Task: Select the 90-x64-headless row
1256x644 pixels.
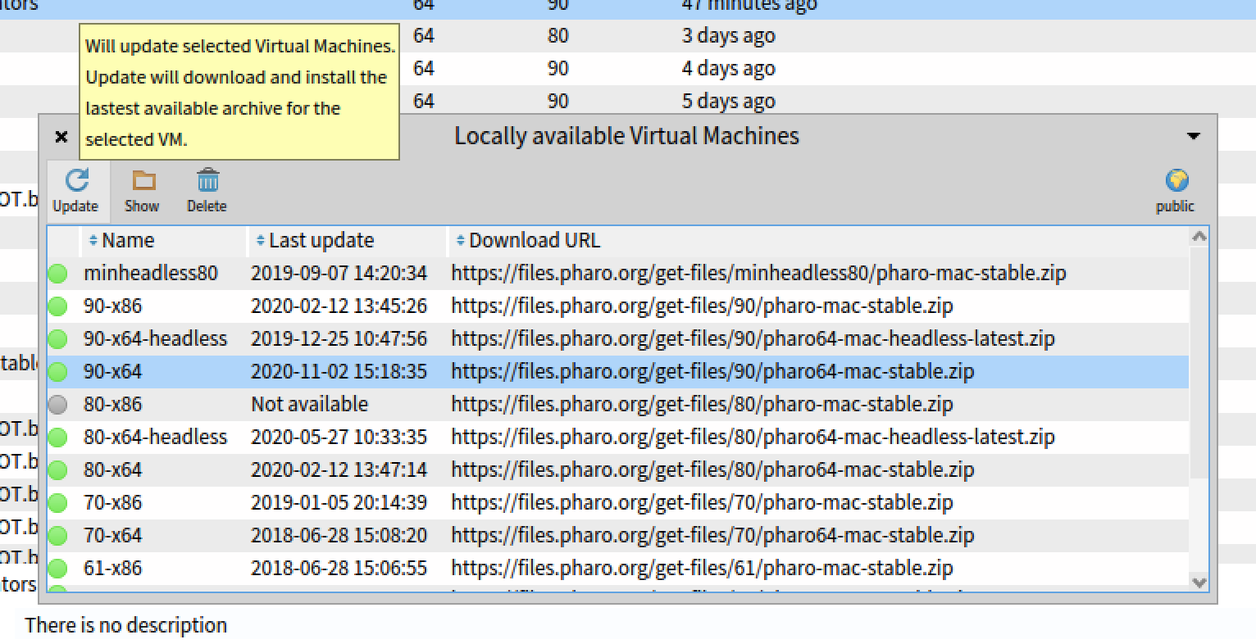Action: [x=155, y=339]
